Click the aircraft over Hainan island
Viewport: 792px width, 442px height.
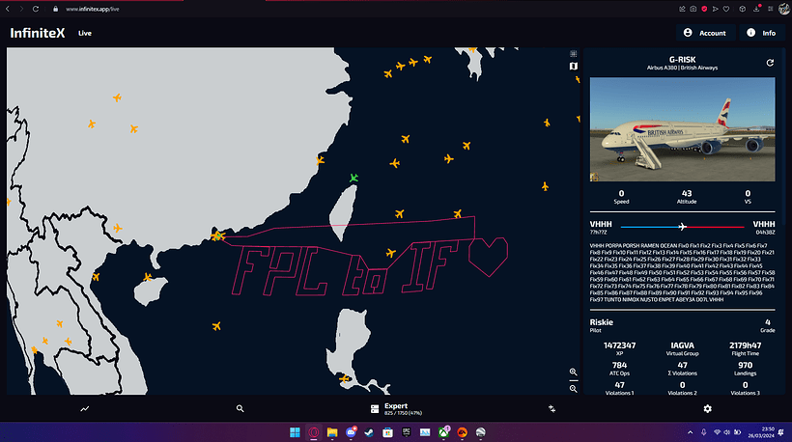tap(148, 277)
